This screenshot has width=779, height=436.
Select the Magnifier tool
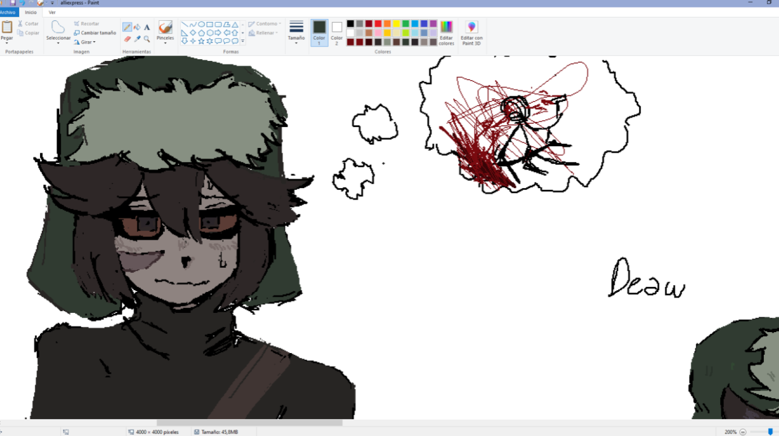(147, 39)
